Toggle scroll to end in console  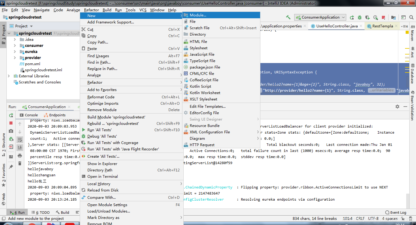[x=20, y=148]
